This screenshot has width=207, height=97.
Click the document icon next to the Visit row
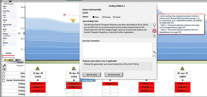4,77
